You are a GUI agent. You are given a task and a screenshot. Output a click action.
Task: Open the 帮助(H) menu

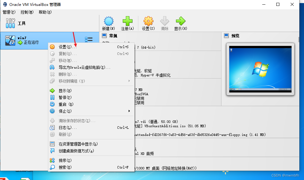click(x=45, y=12)
